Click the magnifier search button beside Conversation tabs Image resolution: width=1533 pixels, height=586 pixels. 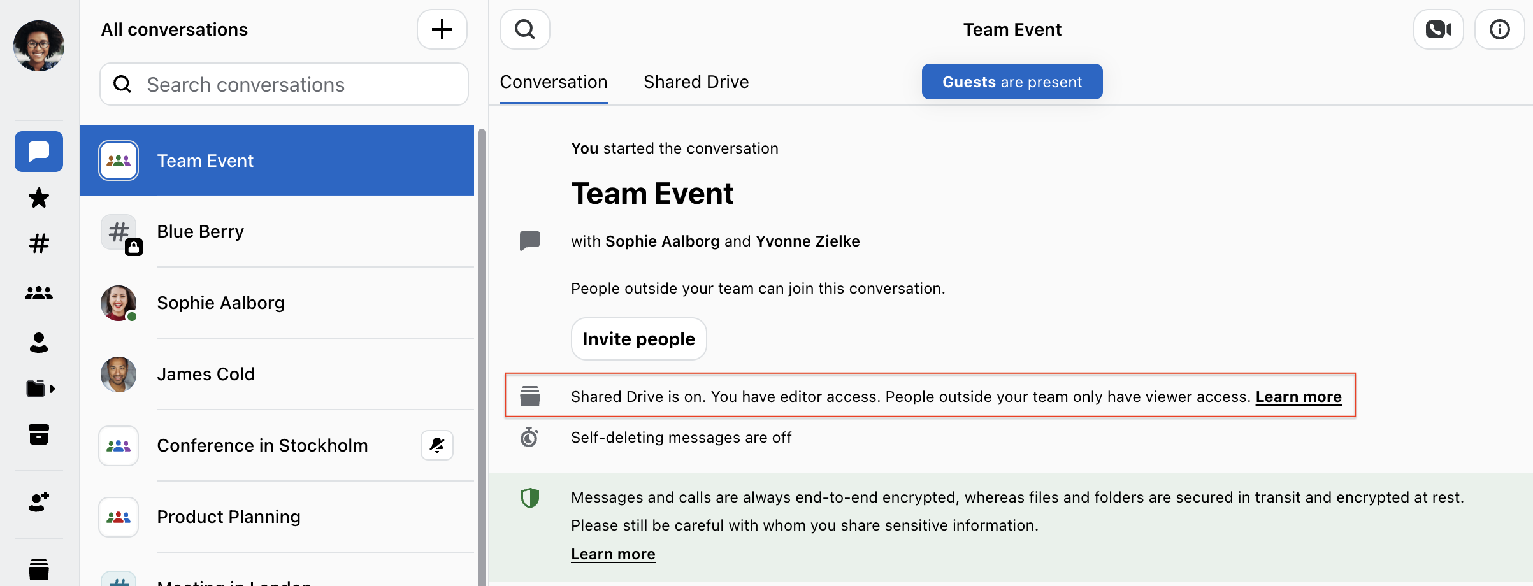tap(525, 29)
